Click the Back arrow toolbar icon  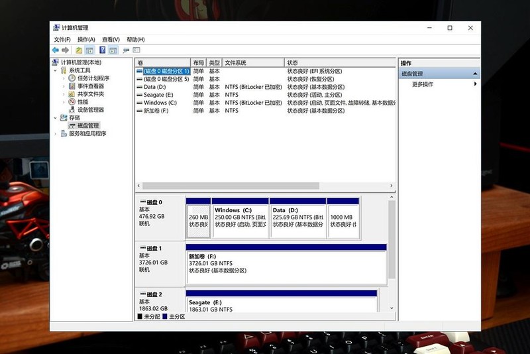point(56,50)
